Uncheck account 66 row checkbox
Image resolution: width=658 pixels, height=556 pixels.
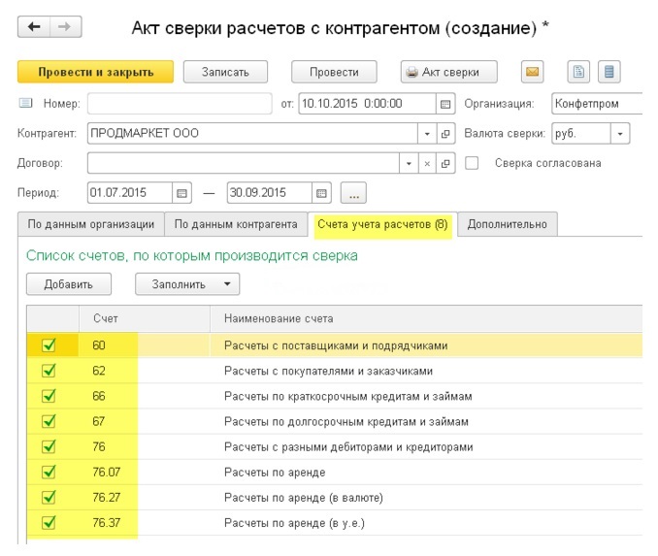(x=49, y=396)
